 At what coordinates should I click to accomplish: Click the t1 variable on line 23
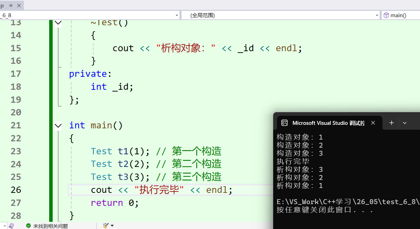tap(123, 151)
